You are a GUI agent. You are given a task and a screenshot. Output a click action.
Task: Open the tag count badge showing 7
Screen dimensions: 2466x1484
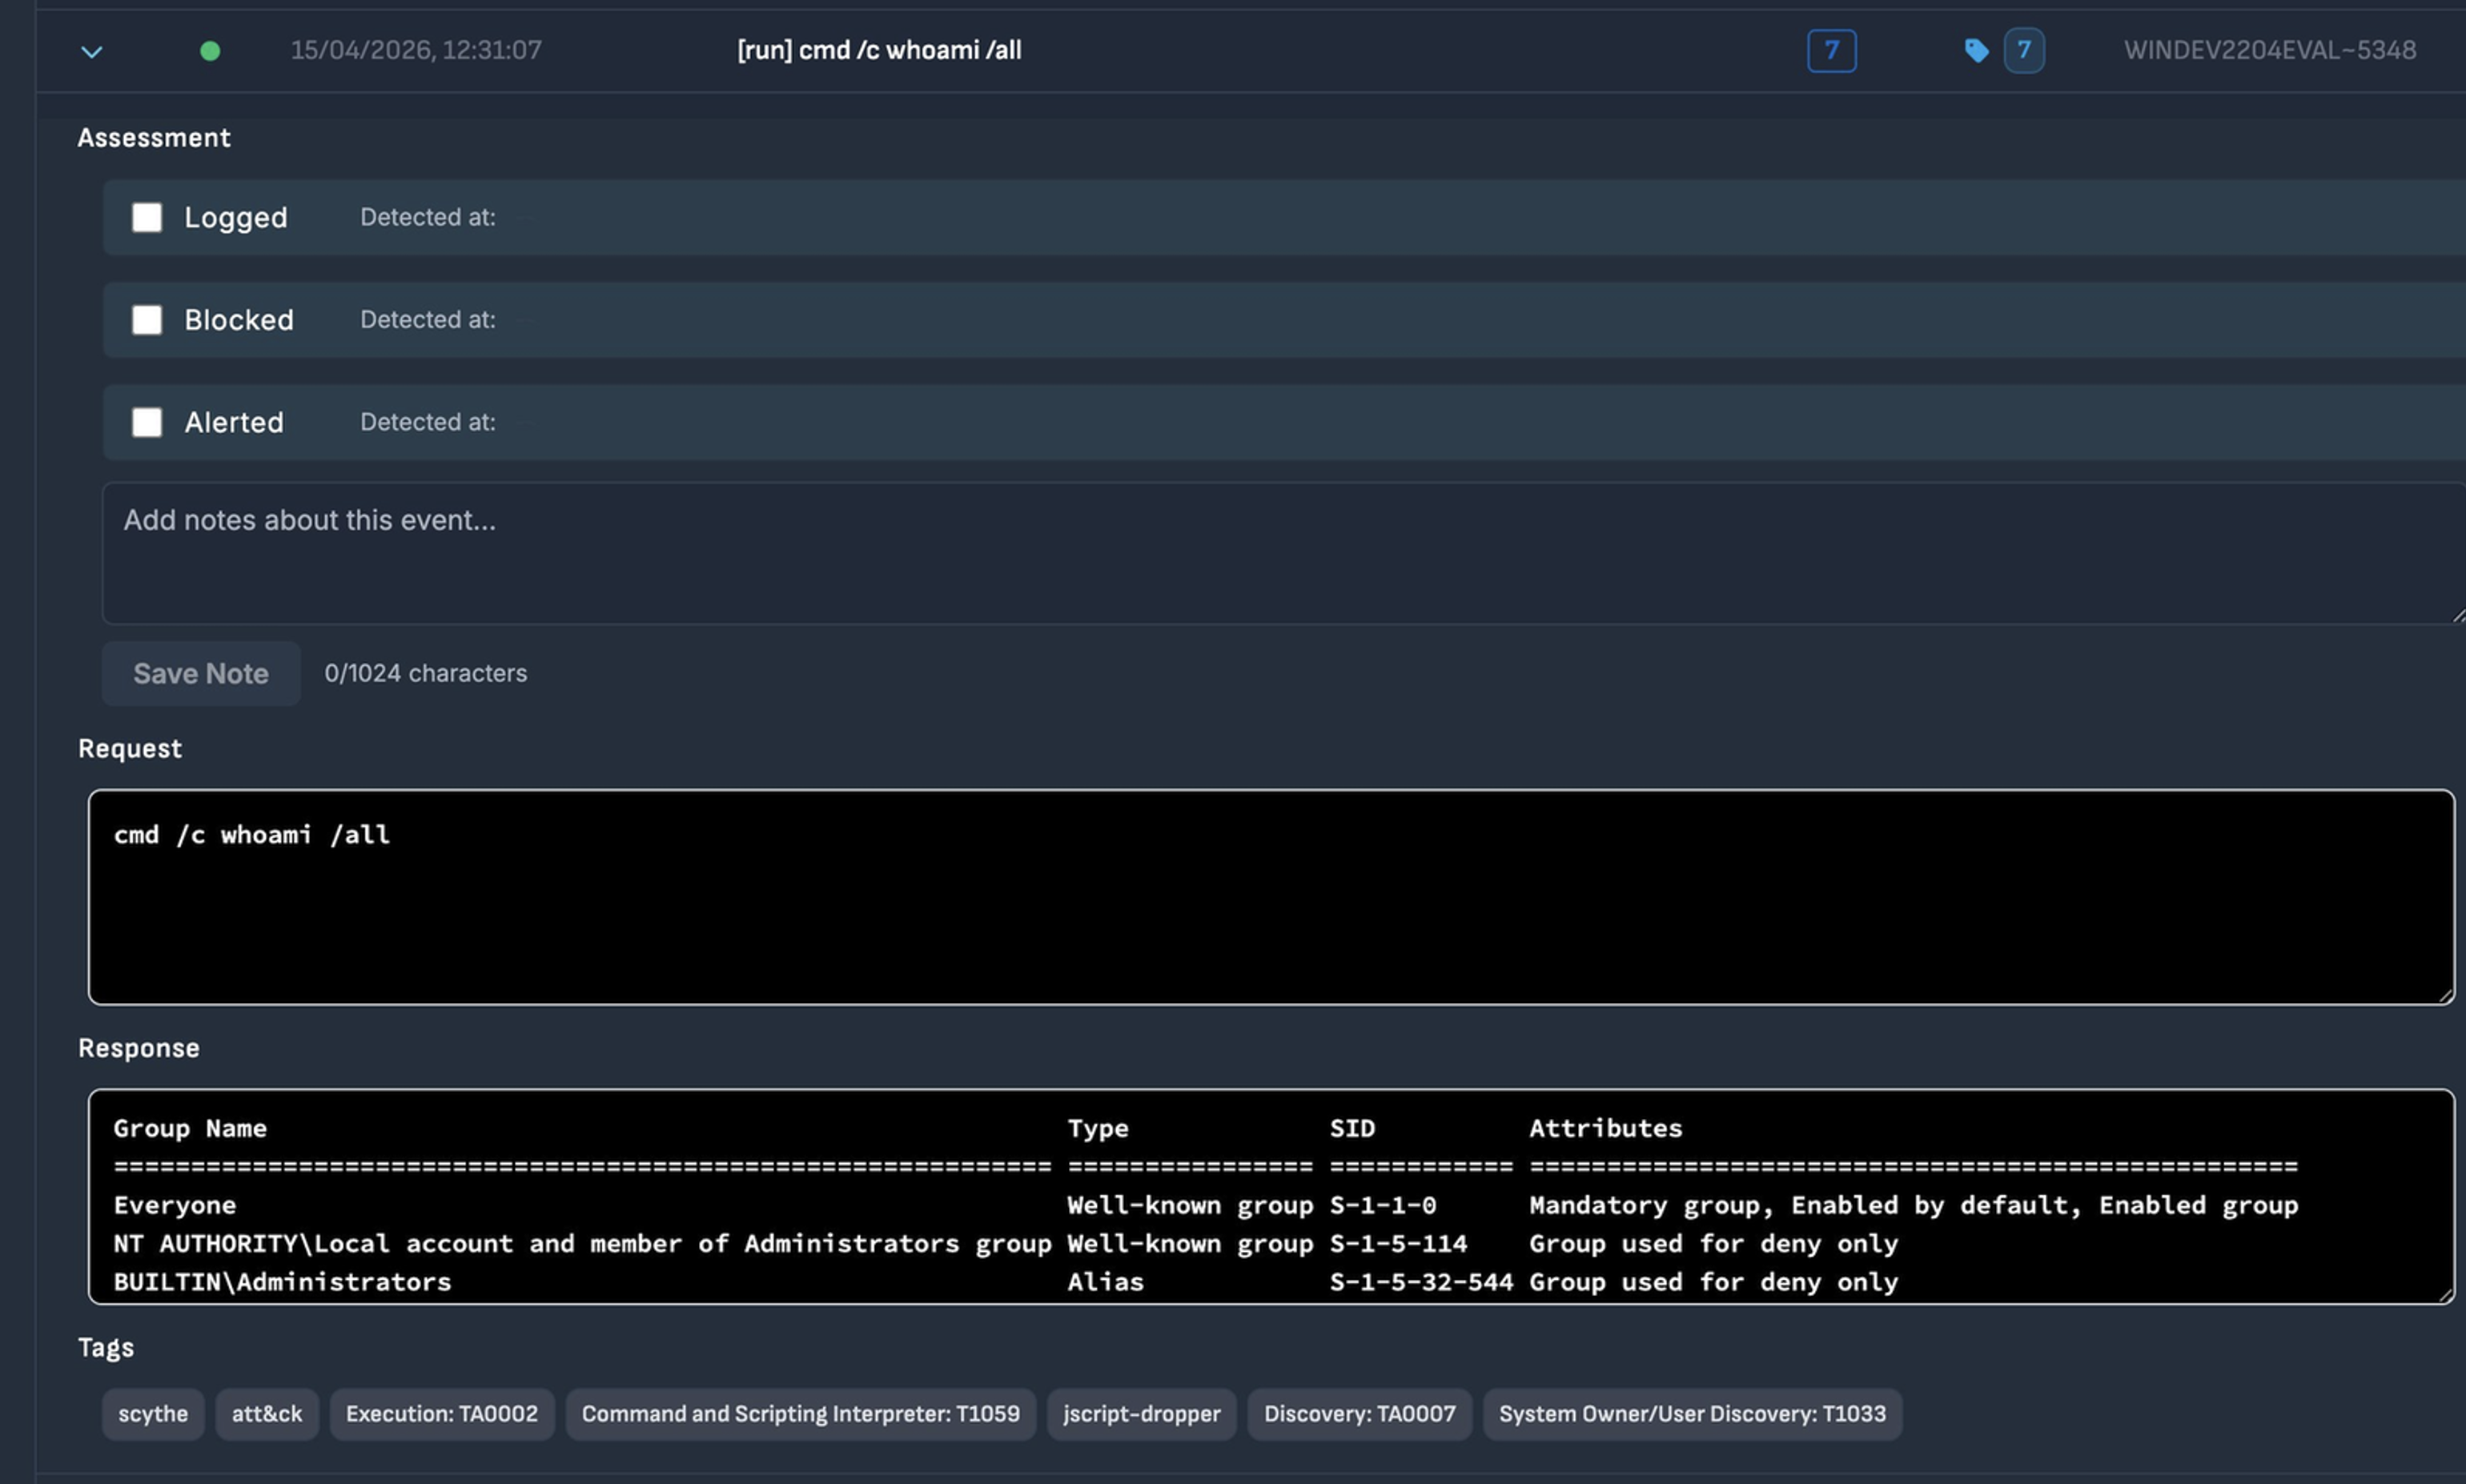[2023, 51]
